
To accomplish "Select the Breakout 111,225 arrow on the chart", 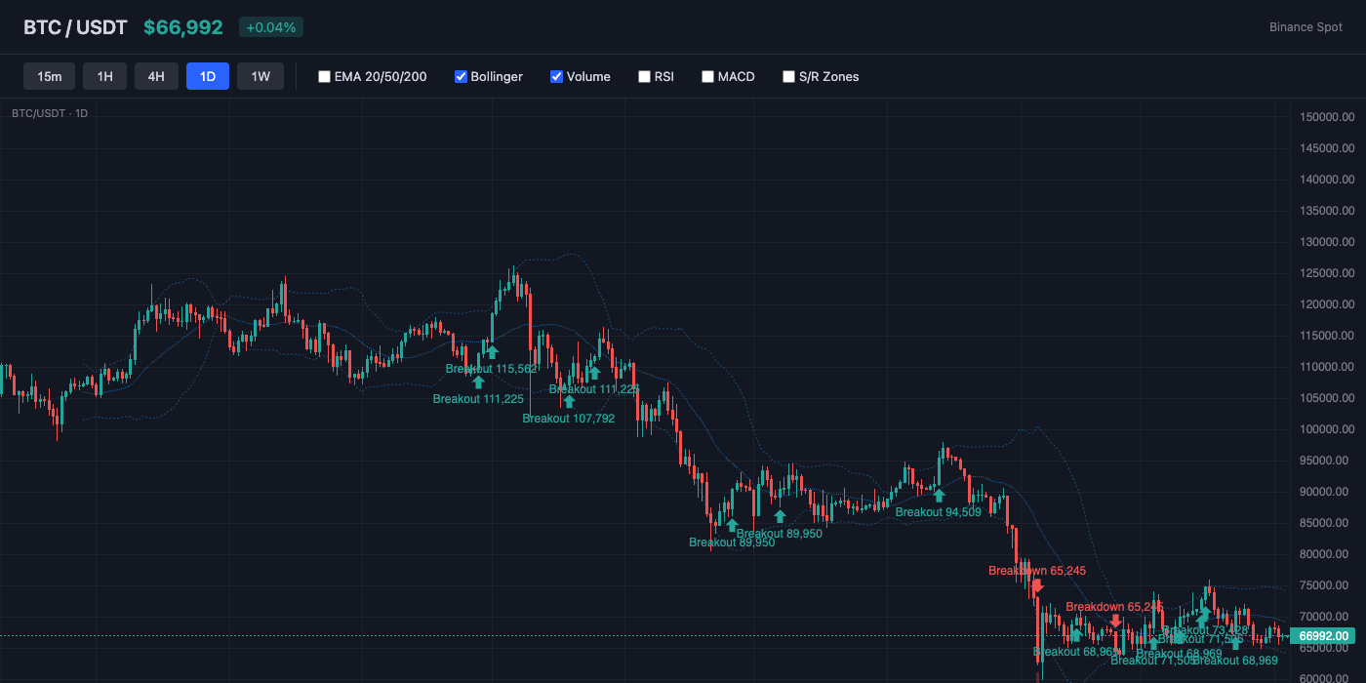I will [x=479, y=382].
